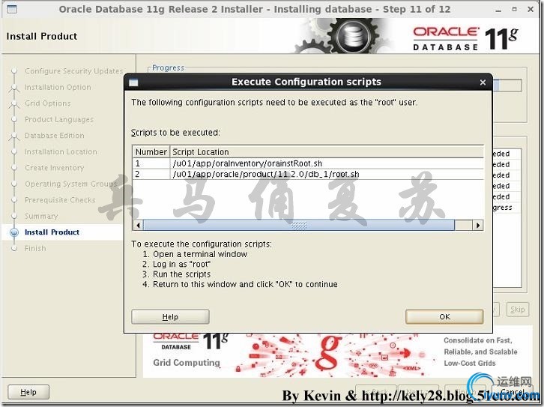Select Configure Security Updates step
The width and height of the screenshot is (544, 407).
coord(74,70)
